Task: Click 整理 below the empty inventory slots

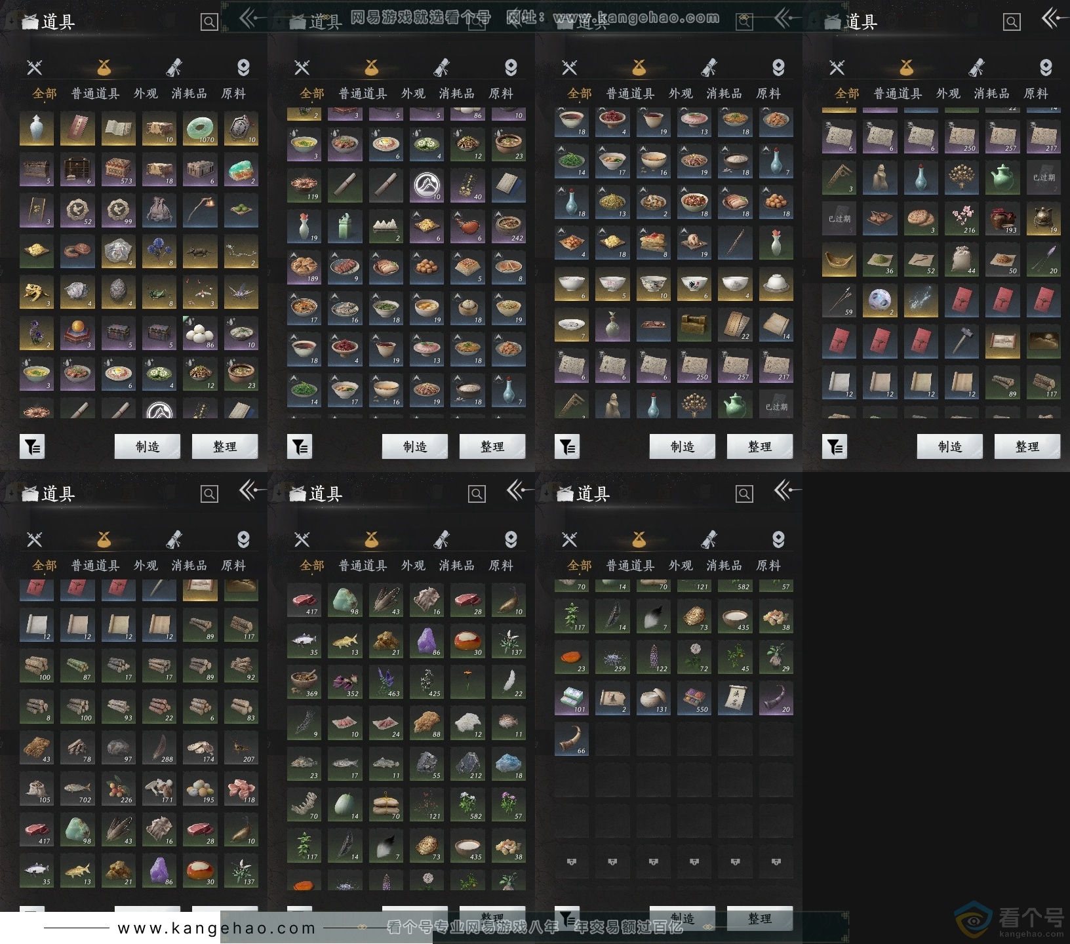Action: click(760, 918)
